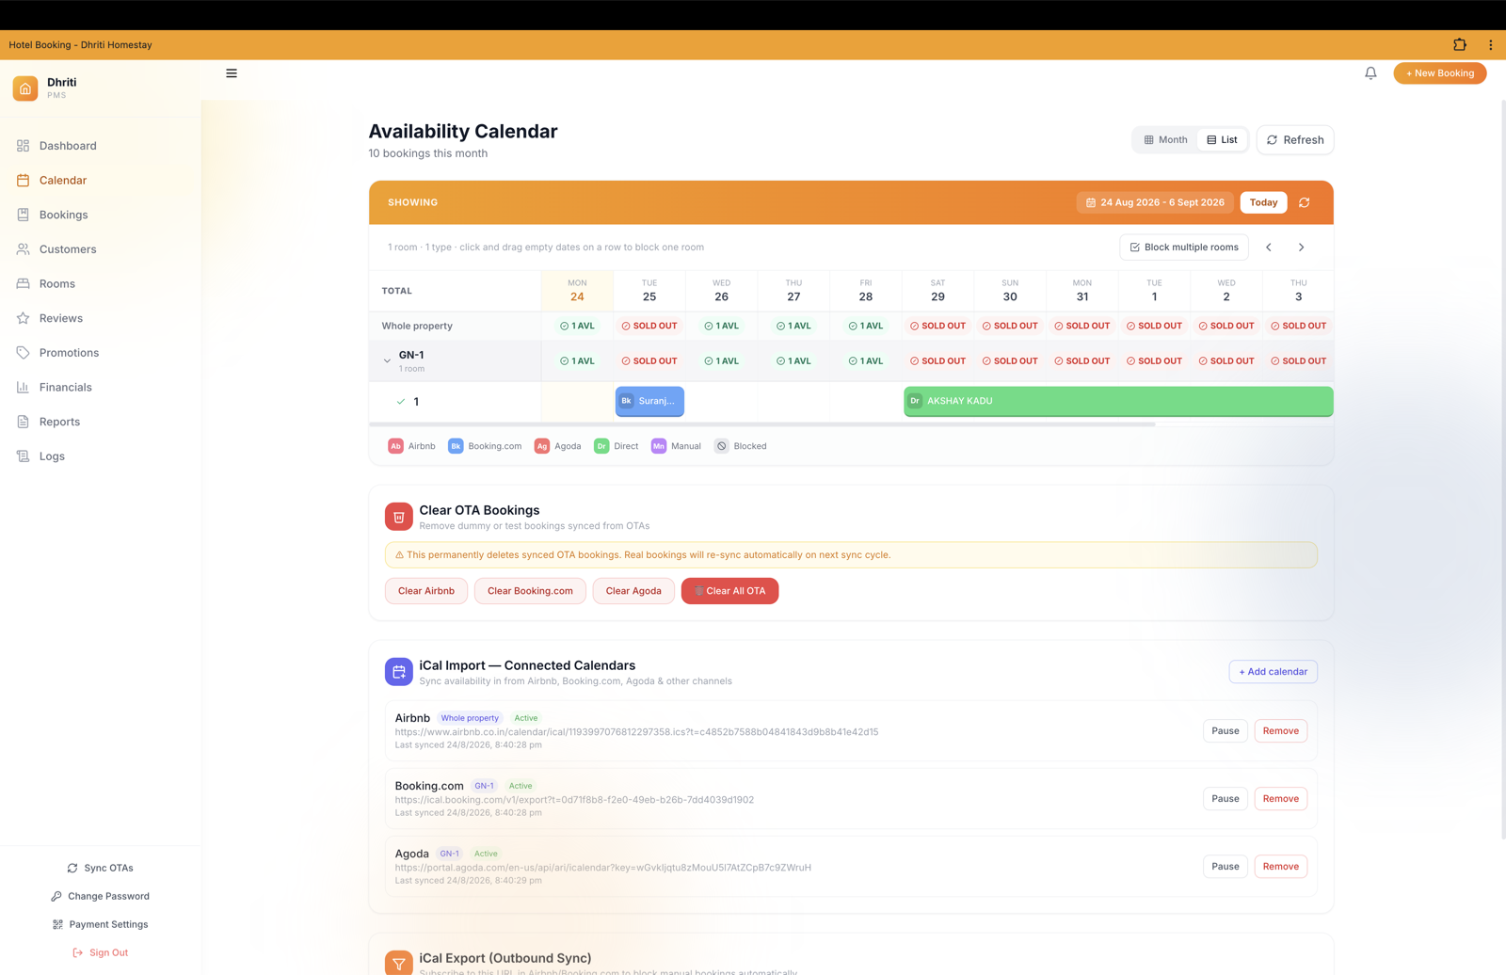The height and width of the screenshot is (975, 1506).
Task: Click Clear Airbnb button
Action: [x=426, y=591]
